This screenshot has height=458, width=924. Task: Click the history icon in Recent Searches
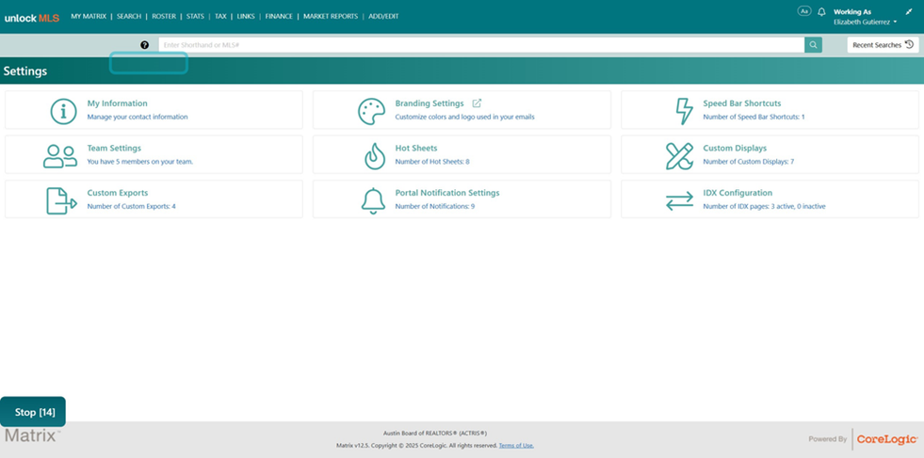pyautogui.click(x=909, y=45)
